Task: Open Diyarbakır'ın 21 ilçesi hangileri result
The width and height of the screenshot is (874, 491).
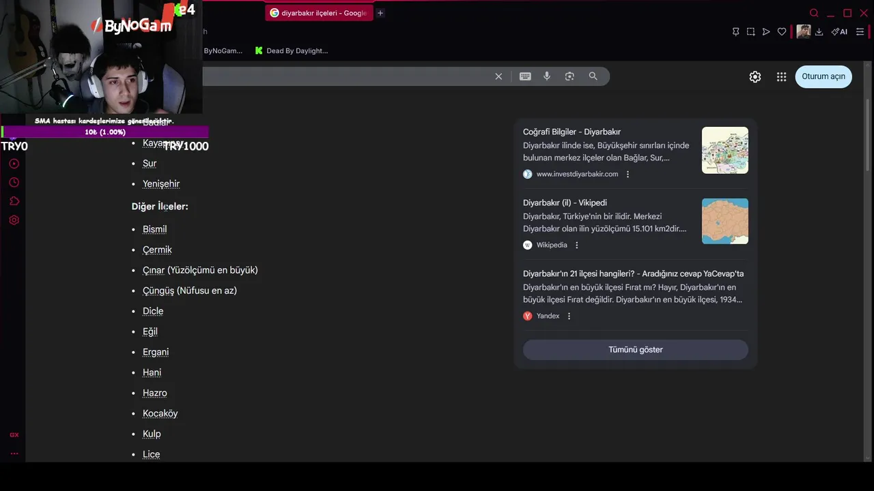Action: click(x=634, y=273)
